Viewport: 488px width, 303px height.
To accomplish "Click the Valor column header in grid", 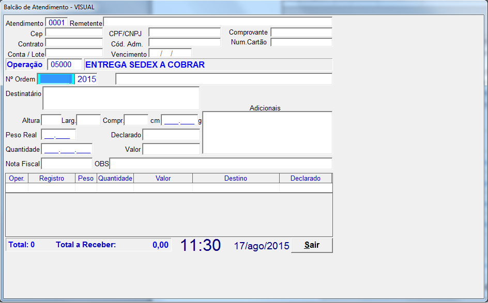I will point(163,179).
